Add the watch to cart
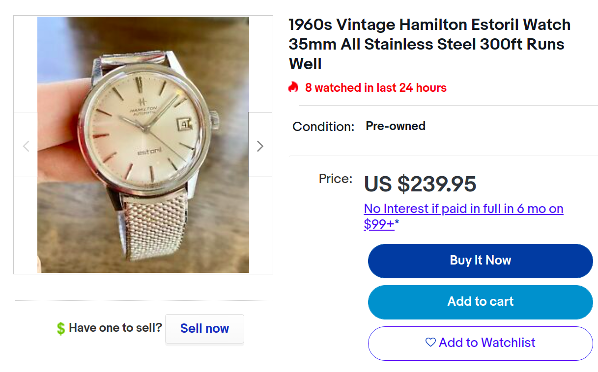This screenshot has height=372, width=598. 480,301
